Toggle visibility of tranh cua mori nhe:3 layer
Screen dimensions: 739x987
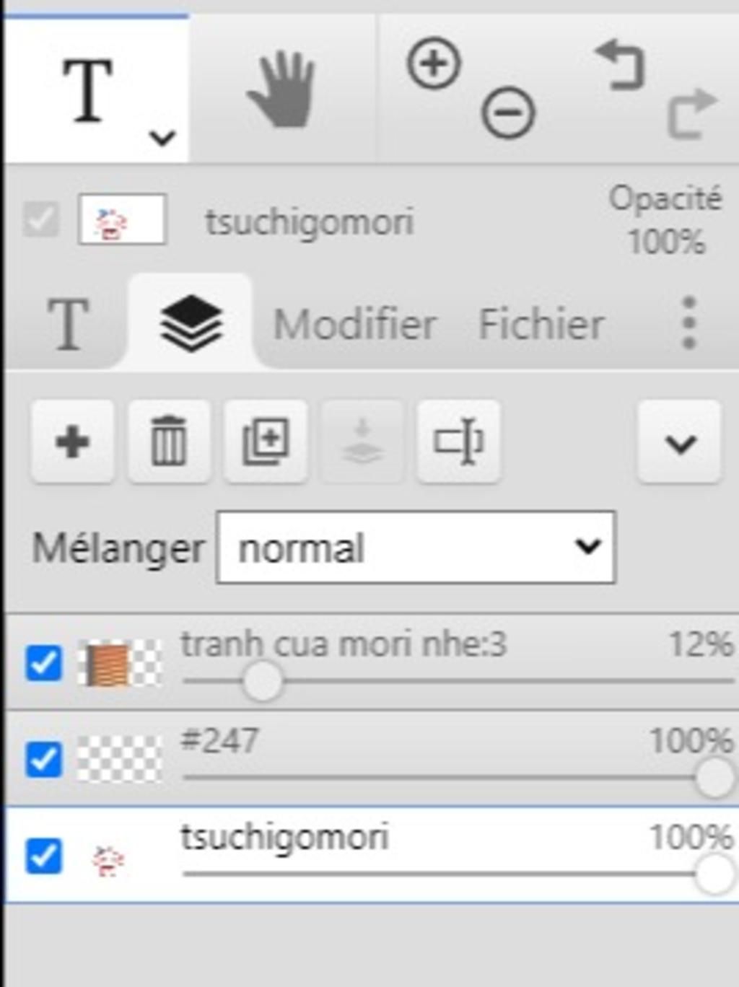(43, 663)
